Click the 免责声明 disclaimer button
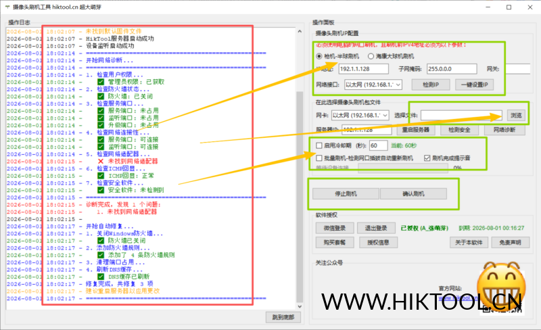 [511, 242]
